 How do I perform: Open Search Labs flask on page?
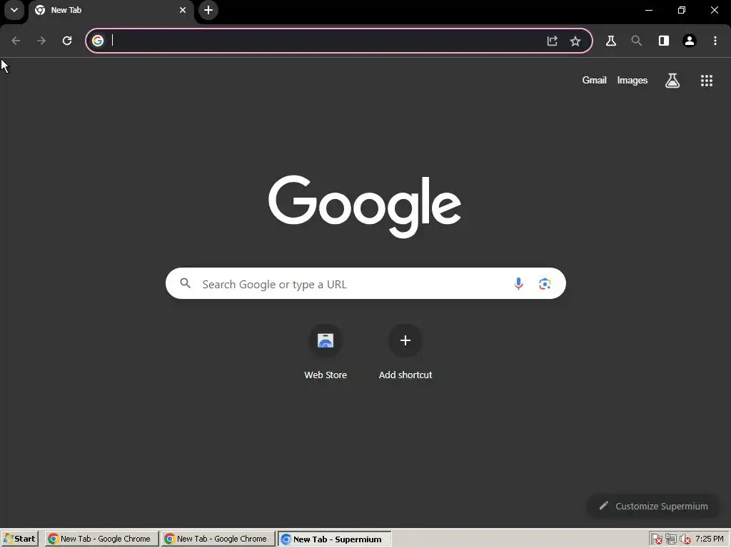coord(672,81)
